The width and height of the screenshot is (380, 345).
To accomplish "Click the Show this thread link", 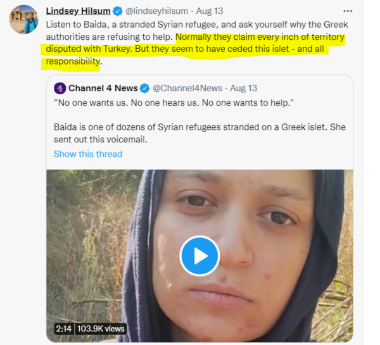I will [x=88, y=154].
